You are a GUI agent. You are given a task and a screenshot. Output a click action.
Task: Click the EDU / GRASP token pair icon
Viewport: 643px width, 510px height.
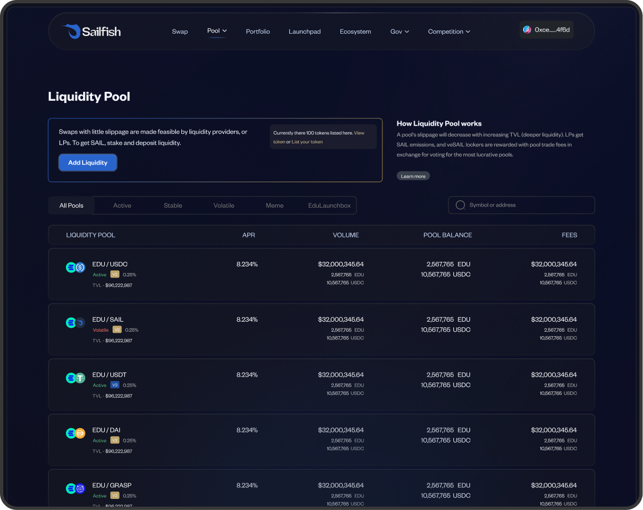(75, 488)
